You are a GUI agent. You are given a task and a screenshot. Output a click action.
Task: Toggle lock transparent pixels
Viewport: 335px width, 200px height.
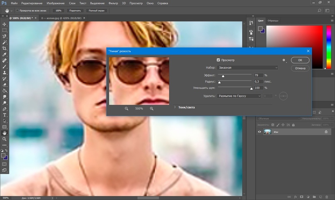pyautogui.click(x=273, y=125)
